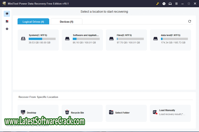Click Load Manually recovery result button
Viewport: 199px width, 132px height.
coord(170,113)
